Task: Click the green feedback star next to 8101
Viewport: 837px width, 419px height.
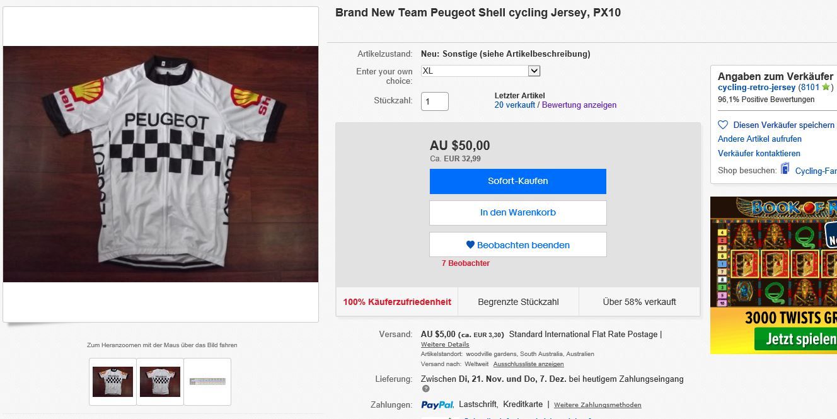Action: pos(826,88)
